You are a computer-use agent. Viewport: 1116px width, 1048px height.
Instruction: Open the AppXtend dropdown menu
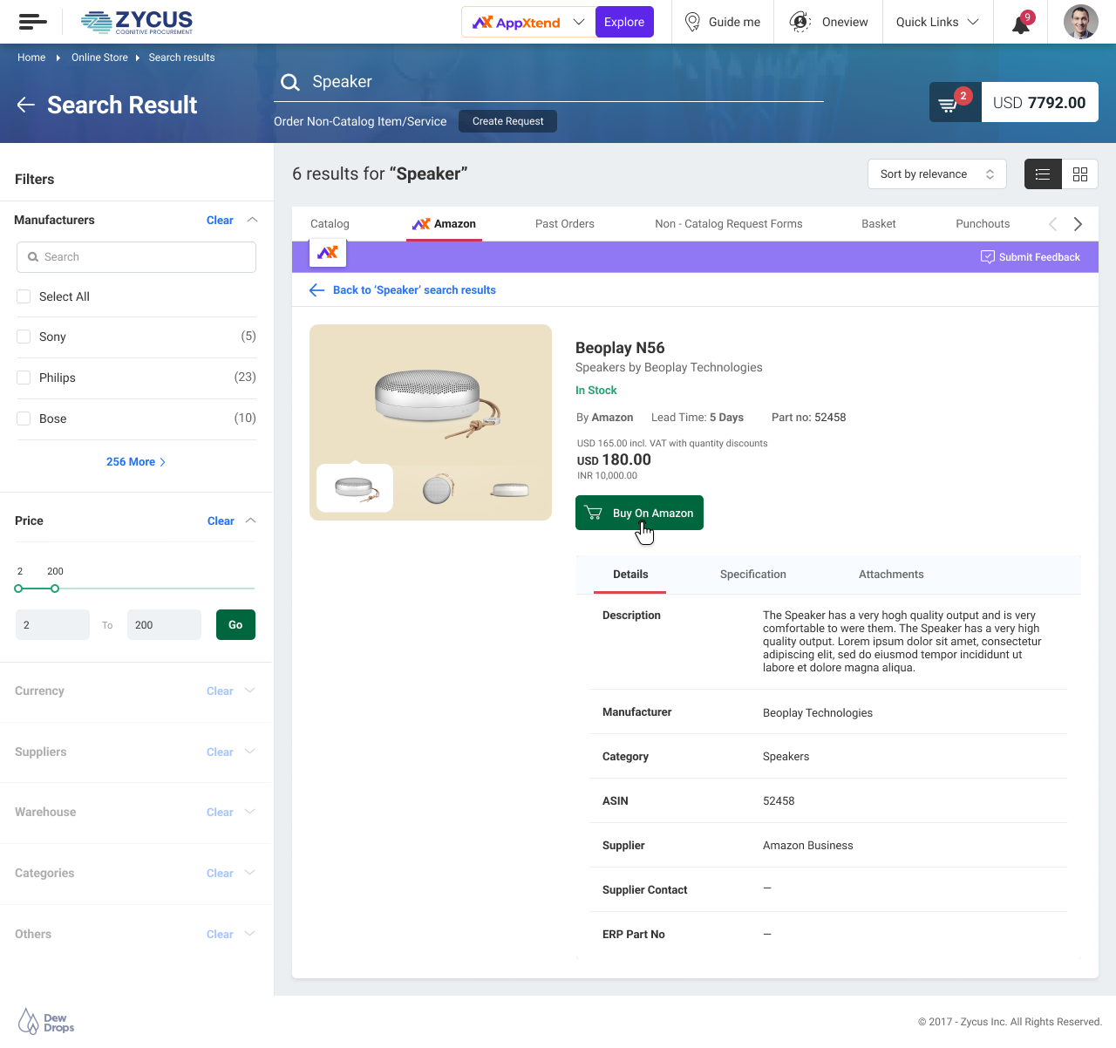tap(577, 22)
